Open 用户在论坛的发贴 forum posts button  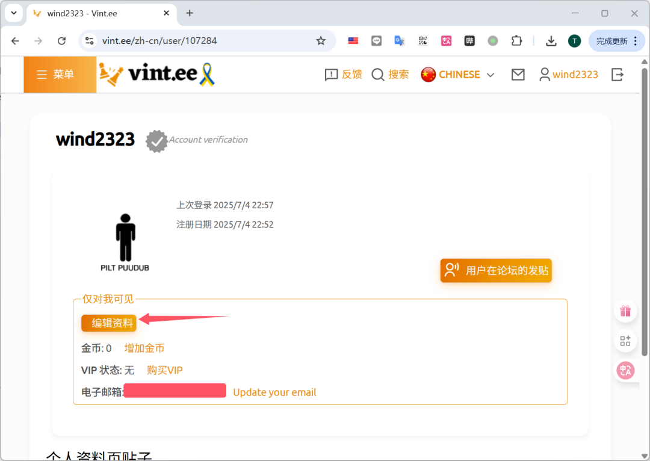[496, 270]
